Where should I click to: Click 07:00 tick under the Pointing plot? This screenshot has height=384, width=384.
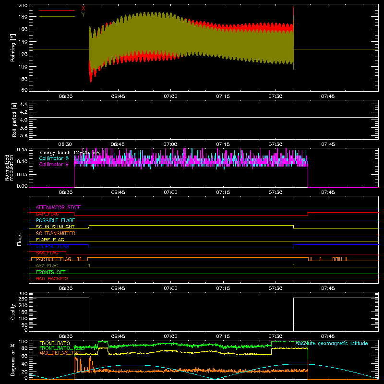pyautogui.click(x=170, y=96)
